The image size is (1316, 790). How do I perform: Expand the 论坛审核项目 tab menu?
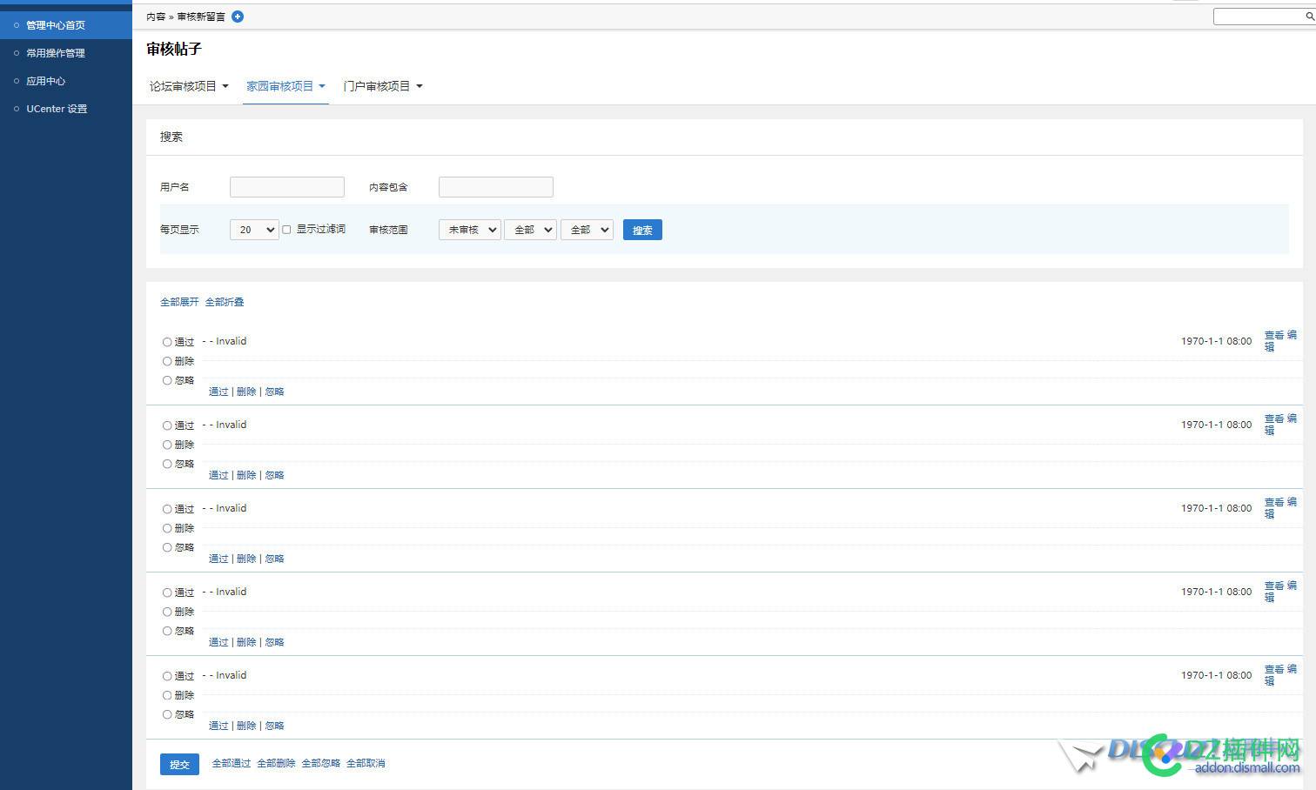[x=189, y=86]
